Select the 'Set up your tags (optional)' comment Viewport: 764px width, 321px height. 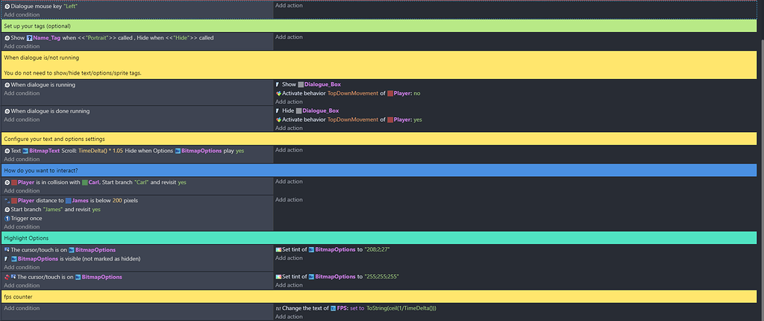[x=378, y=26]
